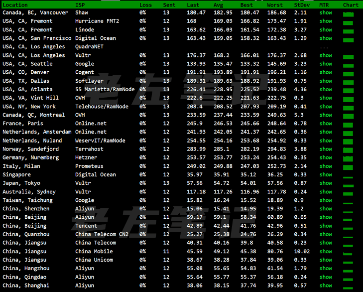Show MTR for China Shenzhen Aliyun

tap(326, 209)
